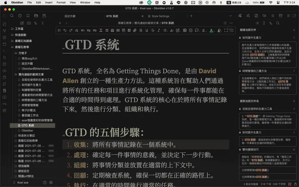Open the graph view ribbon icon
The width and height of the screenshot is (299, 187).
point(4,31)
